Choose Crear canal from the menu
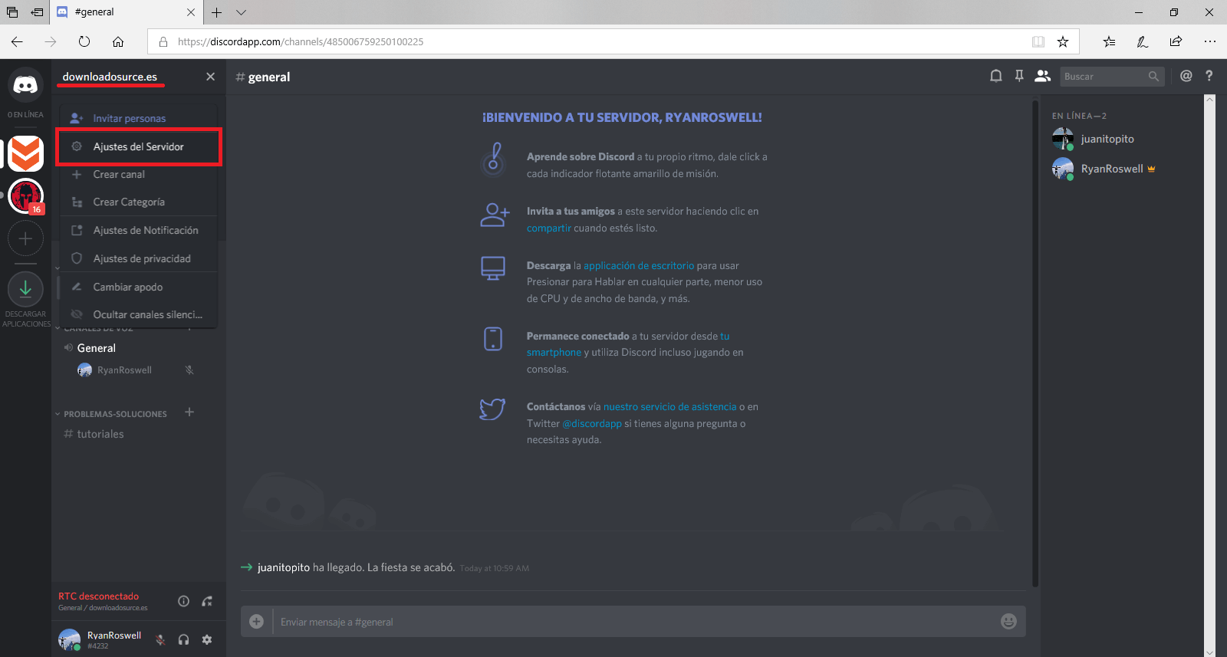Screen dimensions: 1227x657 coord(139,174)
